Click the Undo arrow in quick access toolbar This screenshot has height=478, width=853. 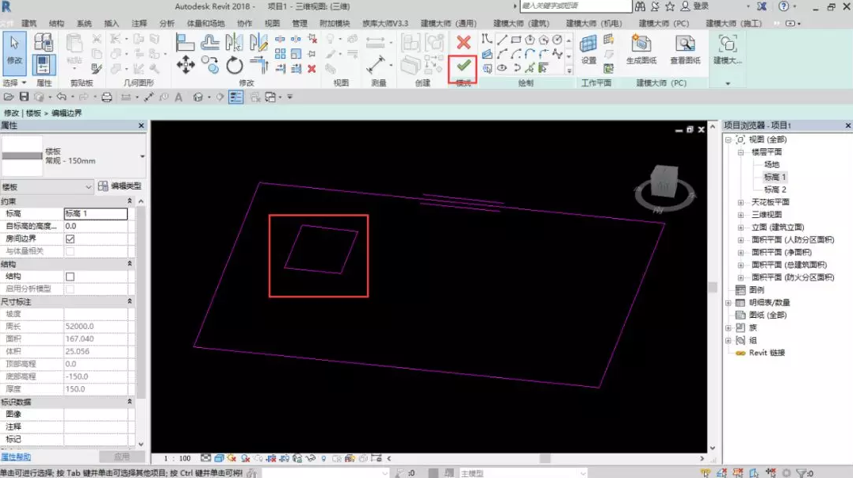pyautogui.click(x=61, y=97)
